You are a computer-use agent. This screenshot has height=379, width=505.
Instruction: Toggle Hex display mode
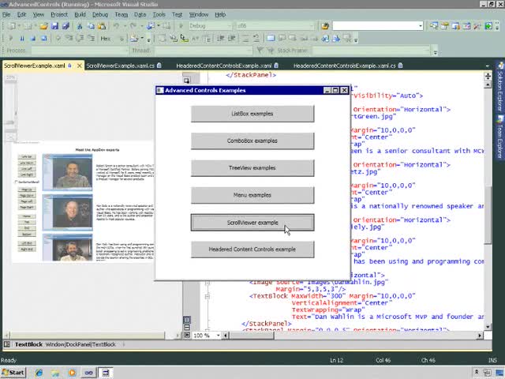(105, 39)
